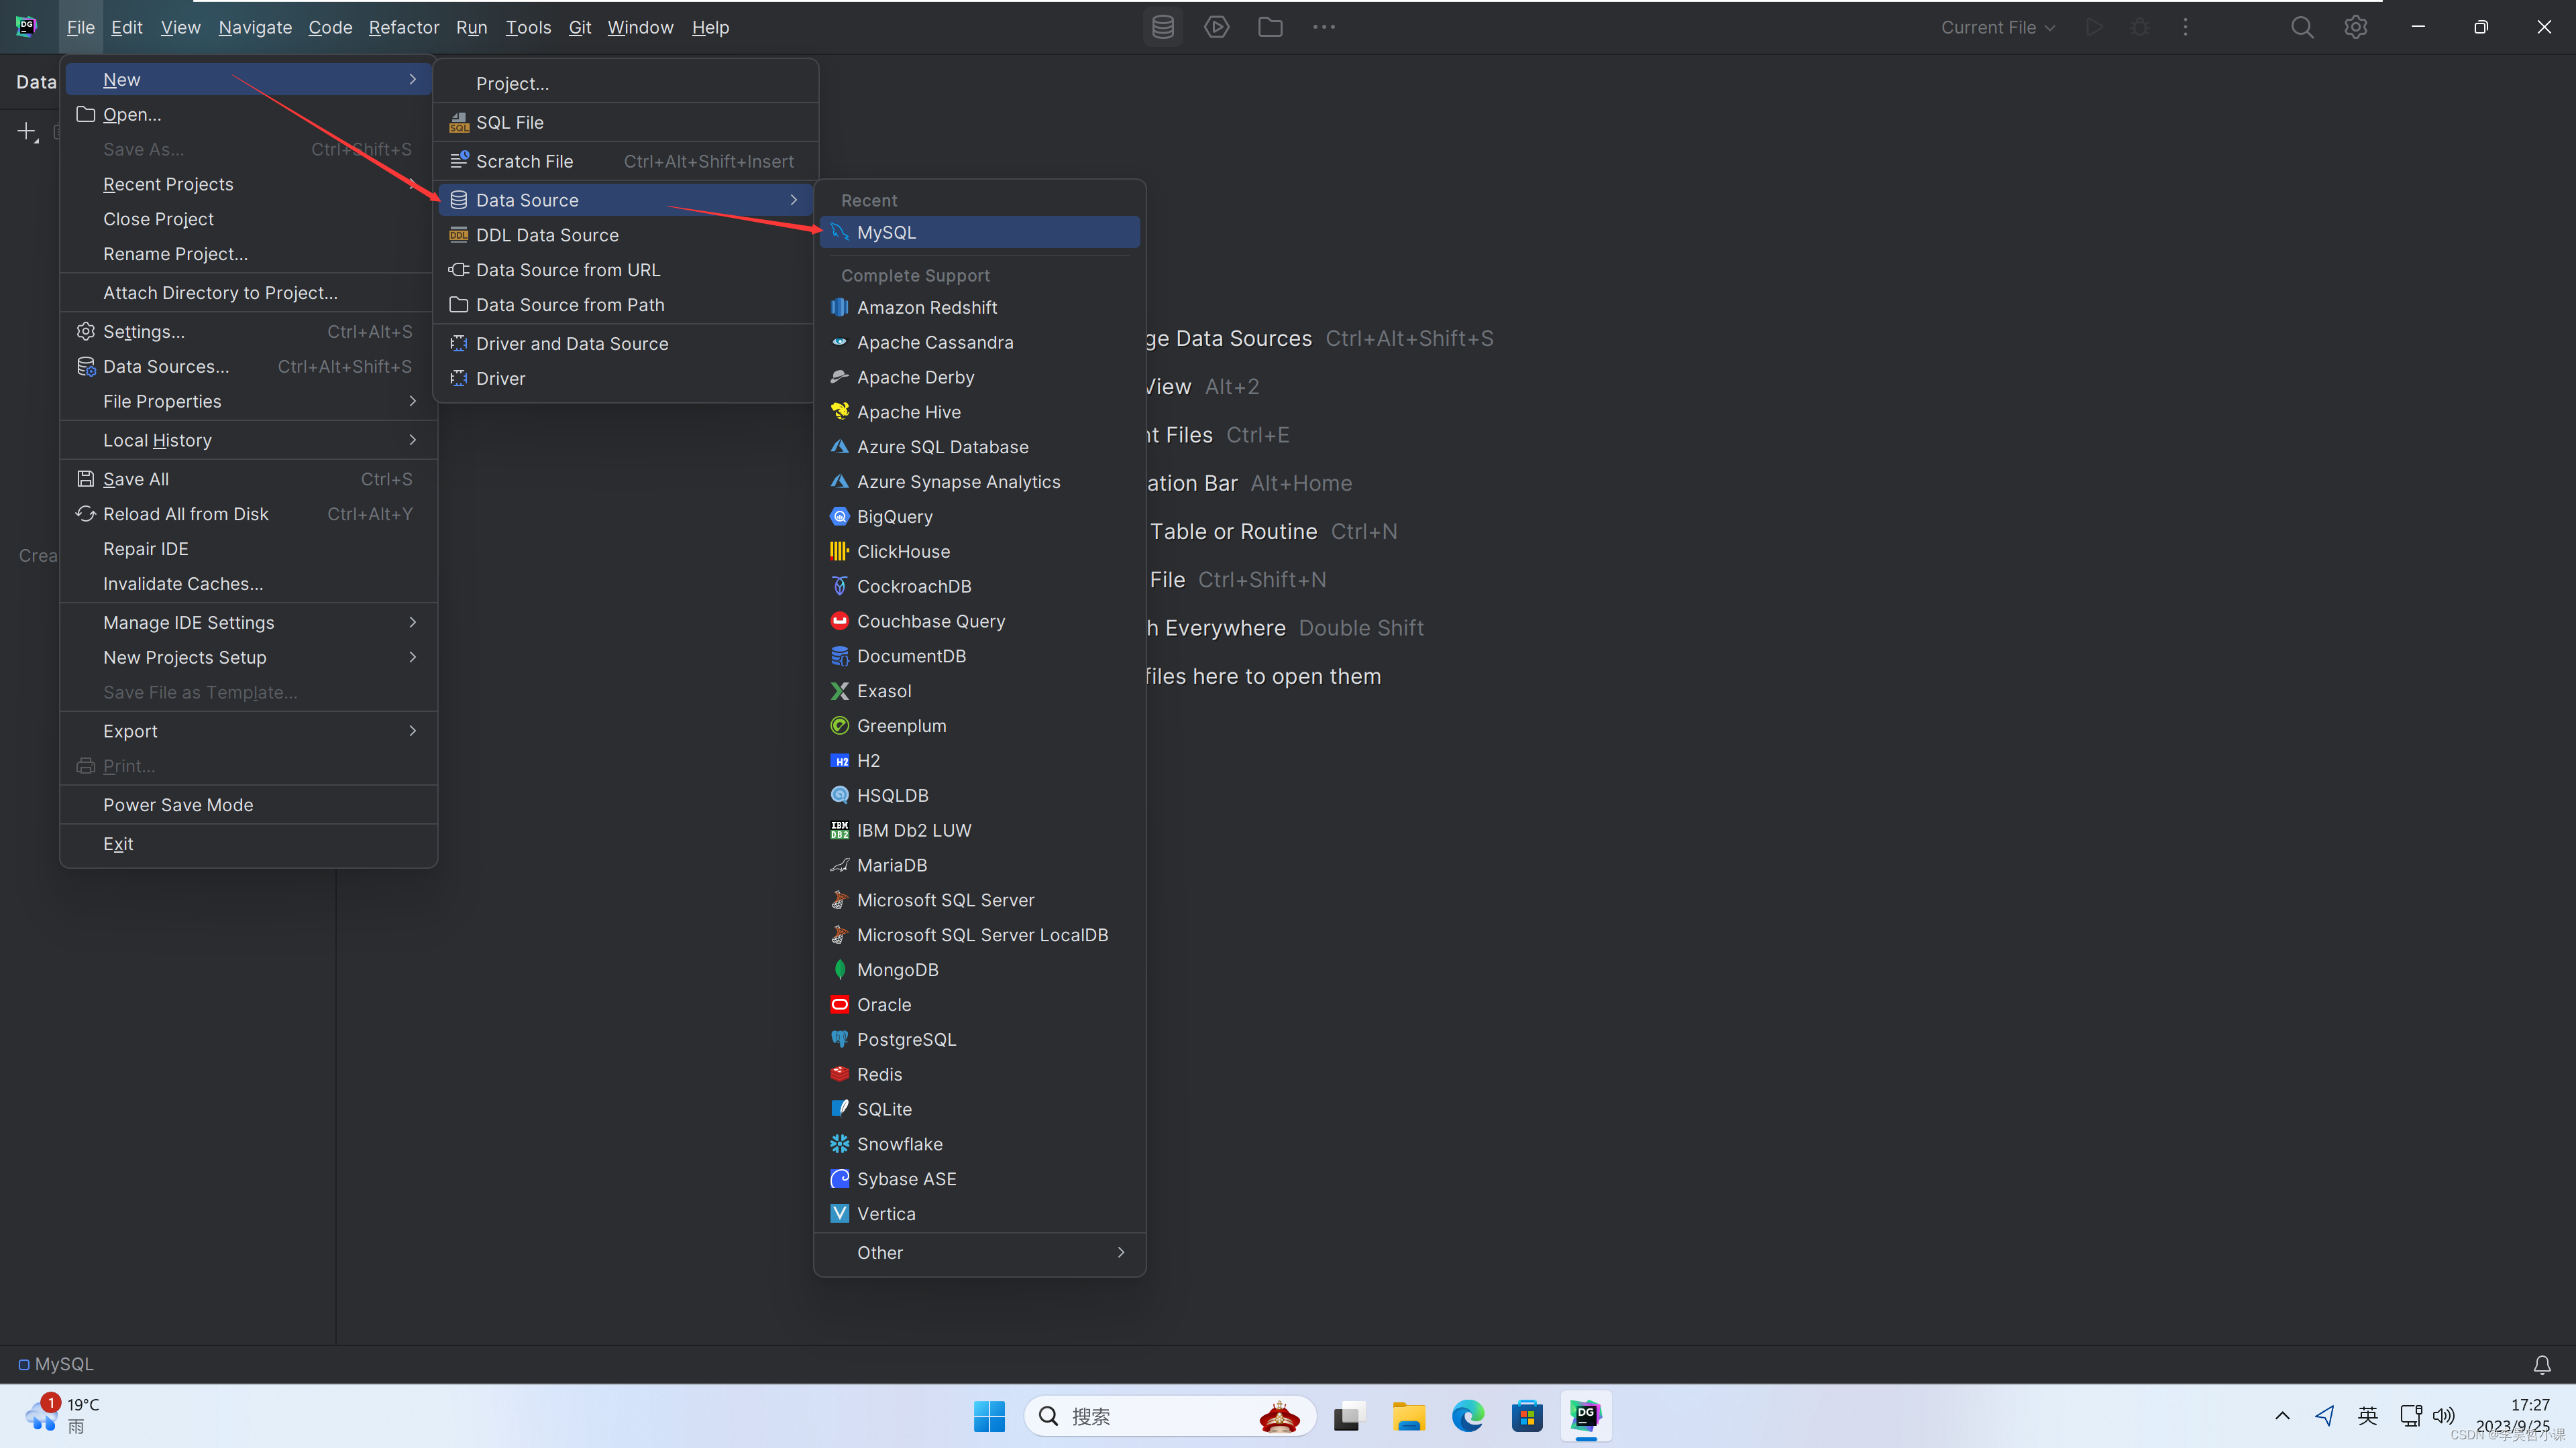Viewport: 2576px width, 1448px height.
Task: Open the Notifications bell icon
Action: click(x=2542, y=1364)
